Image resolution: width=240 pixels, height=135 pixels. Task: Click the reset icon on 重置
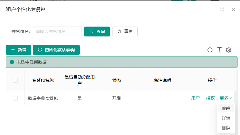click(119, 31)
